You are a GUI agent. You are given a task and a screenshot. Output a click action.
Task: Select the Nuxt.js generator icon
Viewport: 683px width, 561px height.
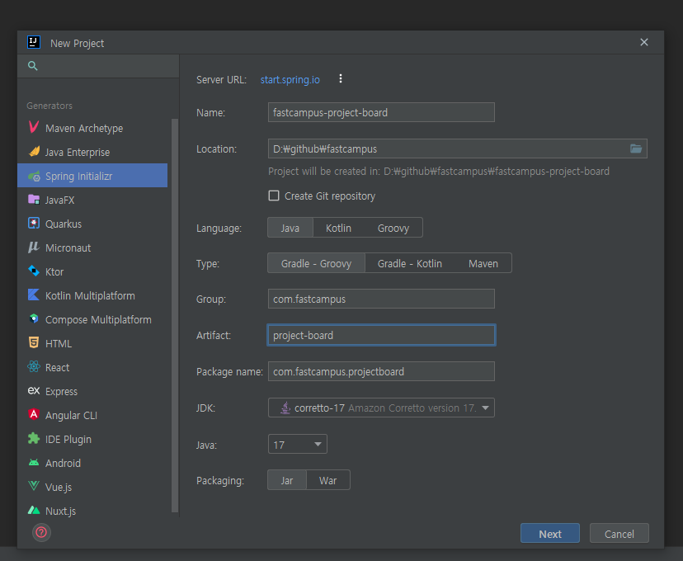click(x=34, y=510)
